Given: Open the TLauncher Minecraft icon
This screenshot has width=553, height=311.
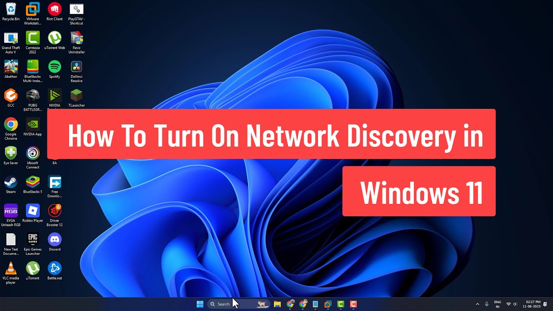Looking at the screenshot, I should coord(76,98).
